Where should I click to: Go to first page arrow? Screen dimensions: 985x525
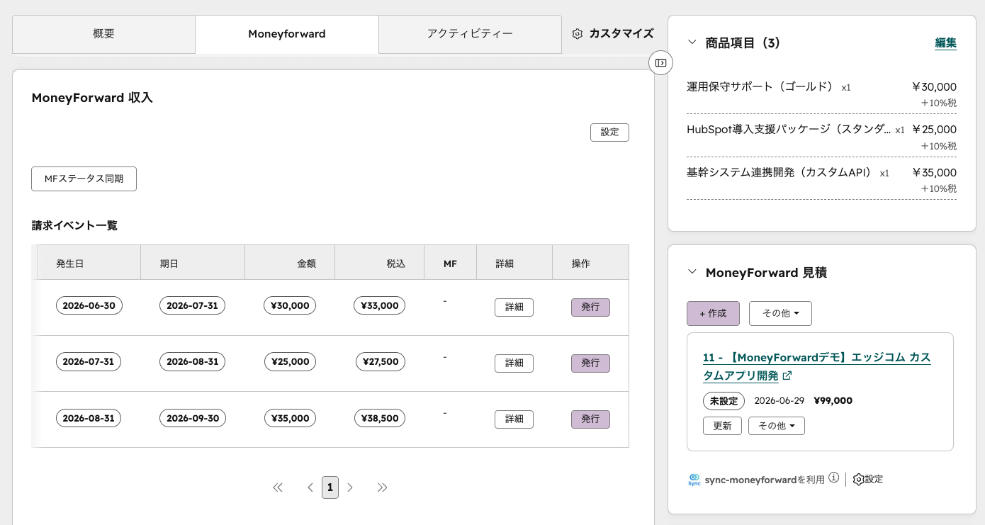pos(278,487)
